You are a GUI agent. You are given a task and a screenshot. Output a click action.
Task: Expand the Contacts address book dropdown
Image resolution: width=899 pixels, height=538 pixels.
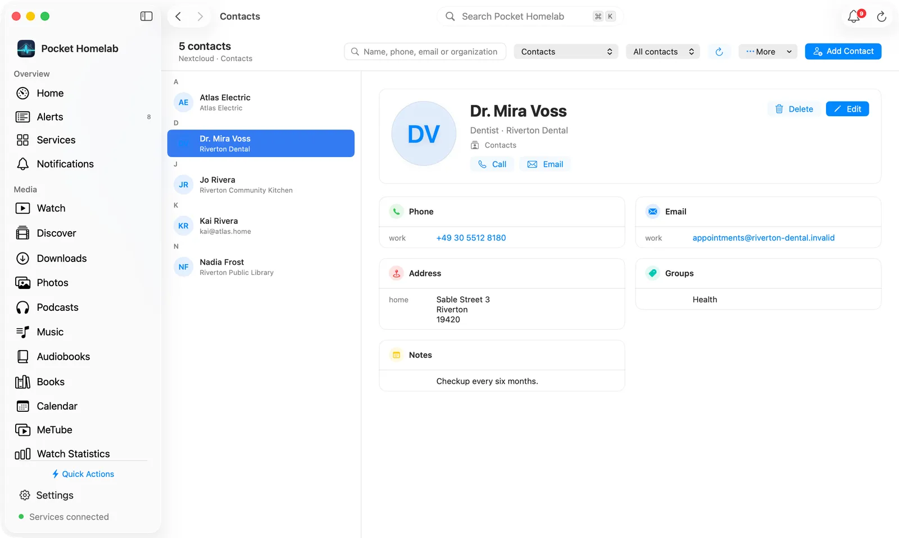click(566, 52)
